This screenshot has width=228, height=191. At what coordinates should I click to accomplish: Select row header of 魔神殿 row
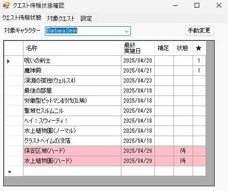[x=14, y=71]
